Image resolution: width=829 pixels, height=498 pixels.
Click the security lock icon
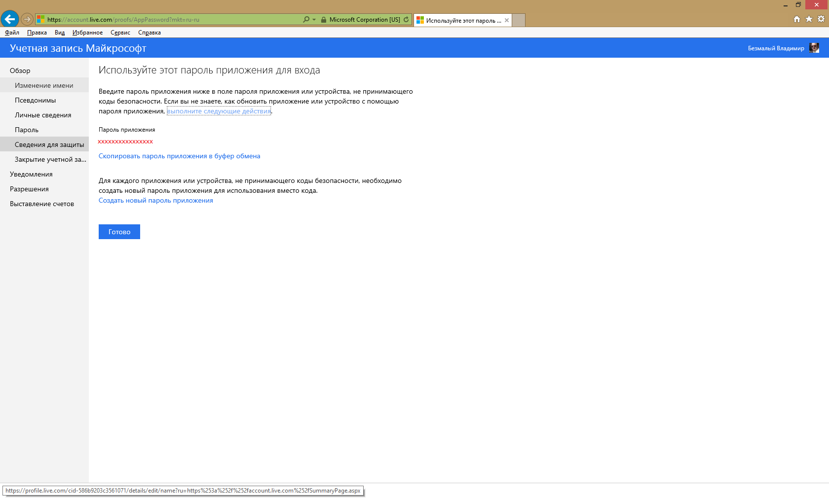(324, 20)
